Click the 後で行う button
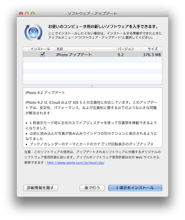Viewport: 185px width, 220px height. pos(92,188)
